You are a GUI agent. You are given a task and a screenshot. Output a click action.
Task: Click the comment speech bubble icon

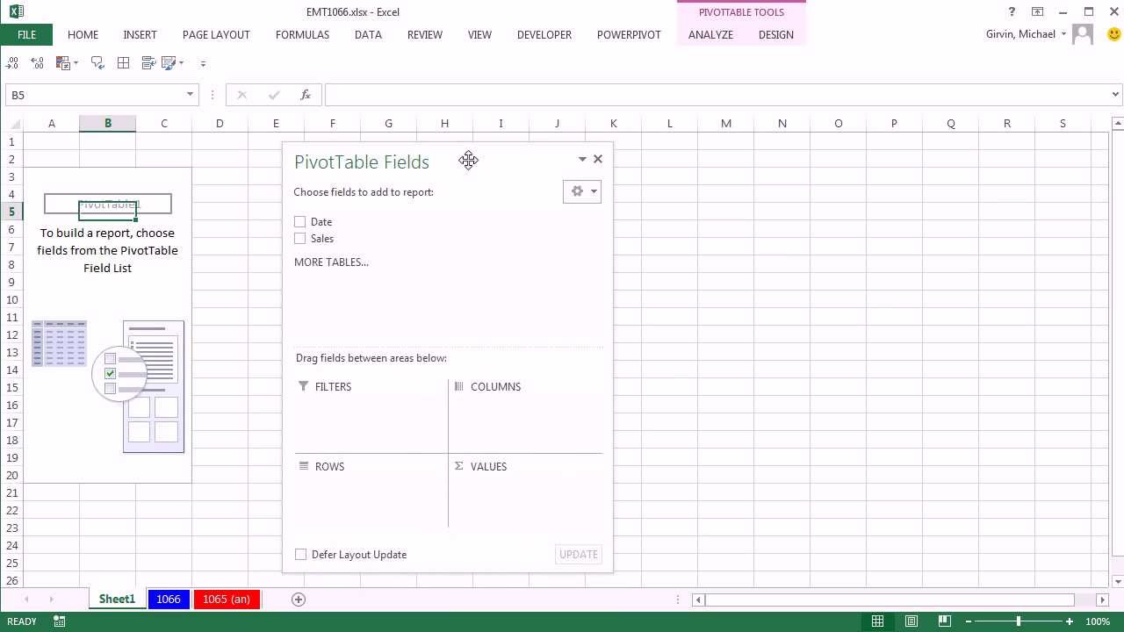(x=98, y=63)
